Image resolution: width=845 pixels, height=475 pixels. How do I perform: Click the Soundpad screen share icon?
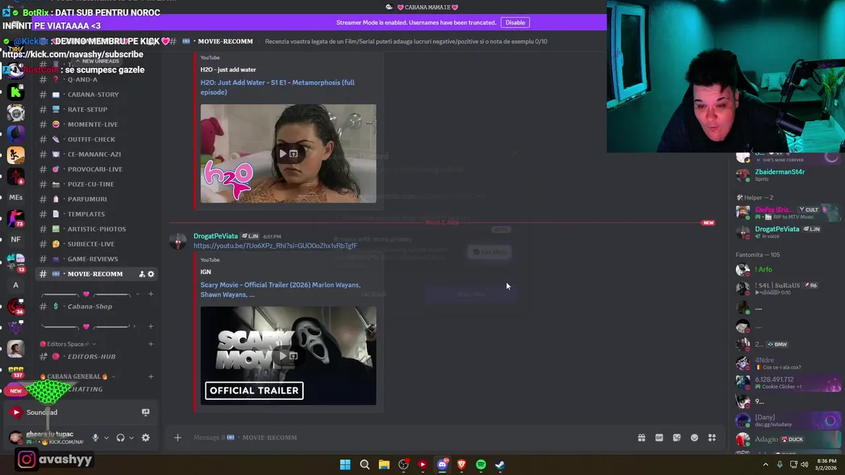point(145,412)
